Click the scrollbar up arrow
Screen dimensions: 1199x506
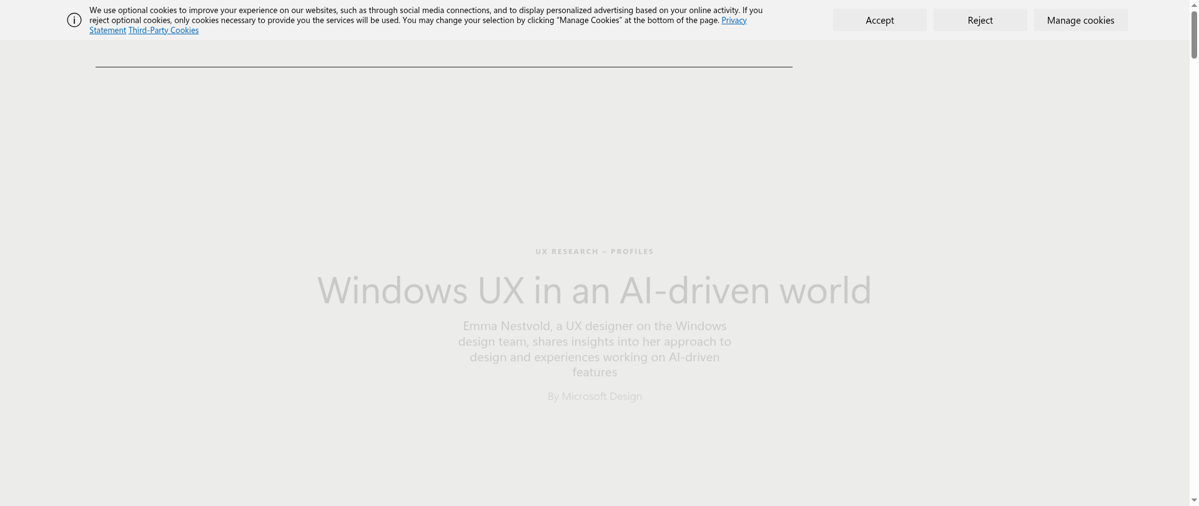[1194, 4]
